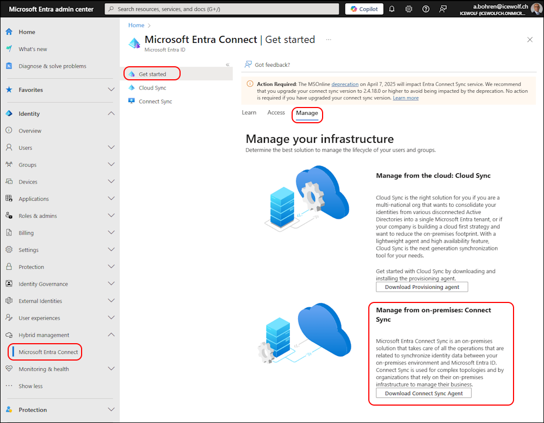This screenshot has height=423, width=544.
Task: Open Connect Sync in the blade menu
Action: click(x=176, y=101)
